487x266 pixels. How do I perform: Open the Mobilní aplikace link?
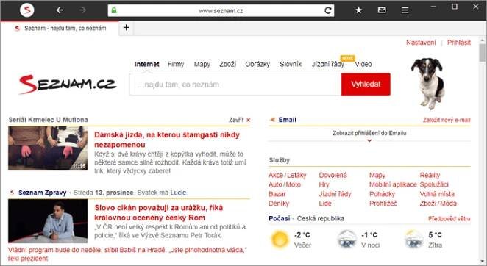click(x=393, y=184)
